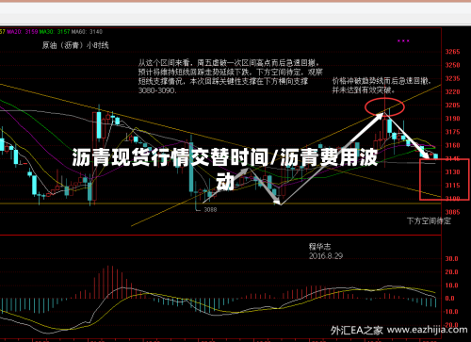Click the annotation line starting 从这个区间来看
Viewport: 471px width, 342px height.
tap(229, 63)
